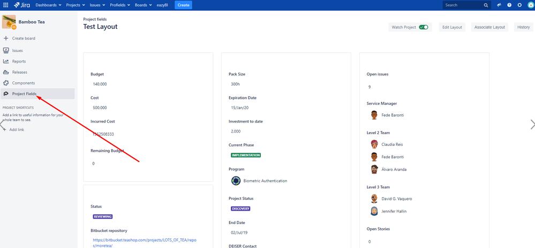Click the Budget value 140.000
The width and height of the screenshot is (535, 248).
(100, 84)
